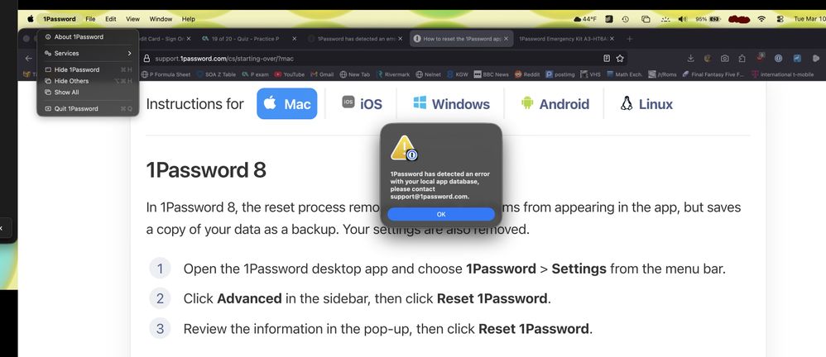Open a new tab with plus icon
The height and width of the screenshot is (357, 826).
[629, 39]
